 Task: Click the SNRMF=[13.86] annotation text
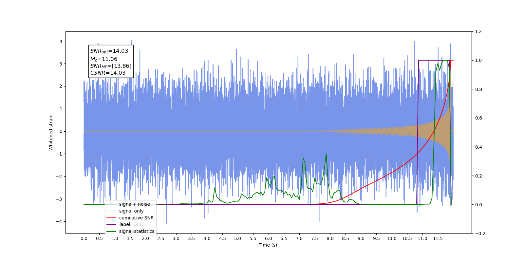coord(111,66)
